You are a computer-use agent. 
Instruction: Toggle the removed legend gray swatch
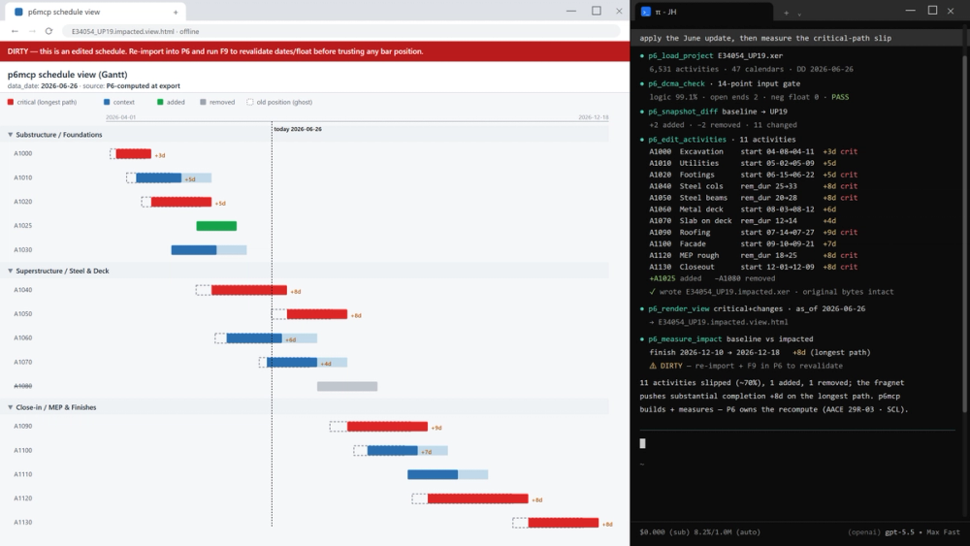click(203, 102)
